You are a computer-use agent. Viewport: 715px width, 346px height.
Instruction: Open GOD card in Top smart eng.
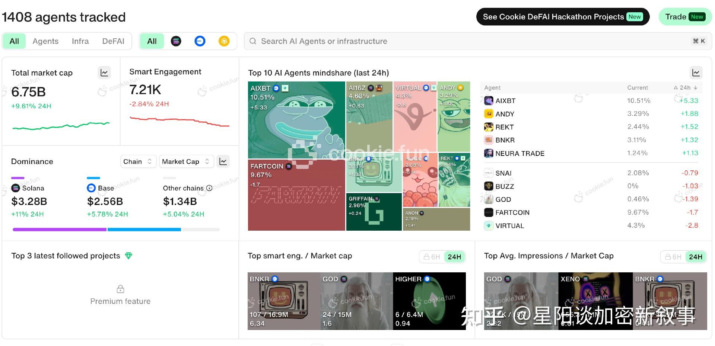point(356,301)
